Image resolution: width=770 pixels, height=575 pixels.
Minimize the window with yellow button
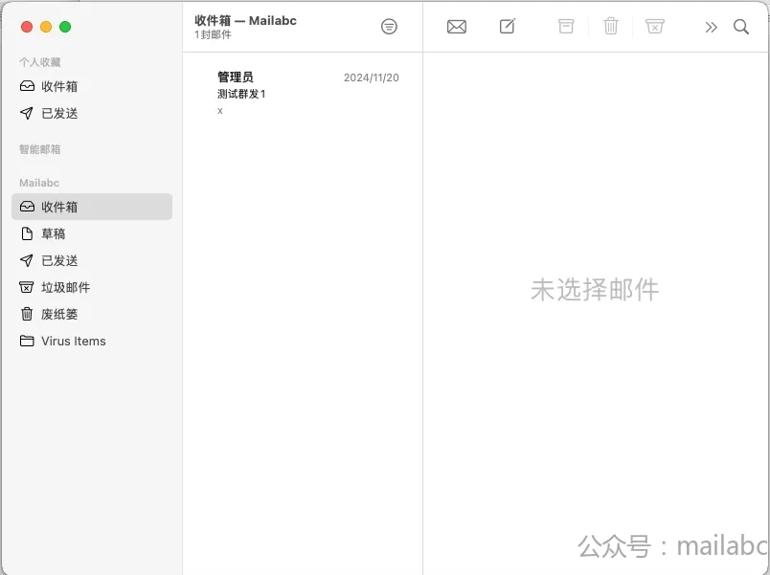pos(46,27)
